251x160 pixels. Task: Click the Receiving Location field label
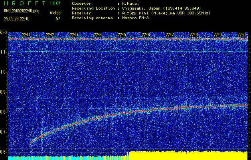[x=93, y=8]
